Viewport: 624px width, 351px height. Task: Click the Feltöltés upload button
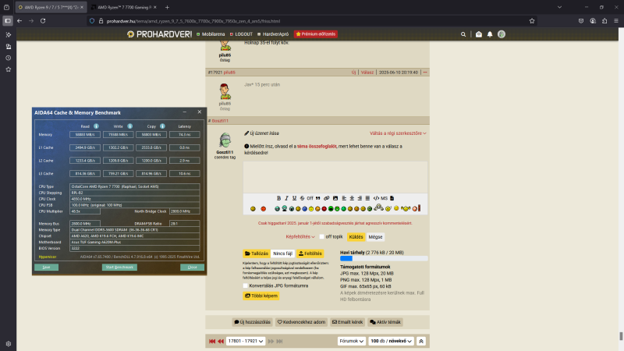[310, 253]
